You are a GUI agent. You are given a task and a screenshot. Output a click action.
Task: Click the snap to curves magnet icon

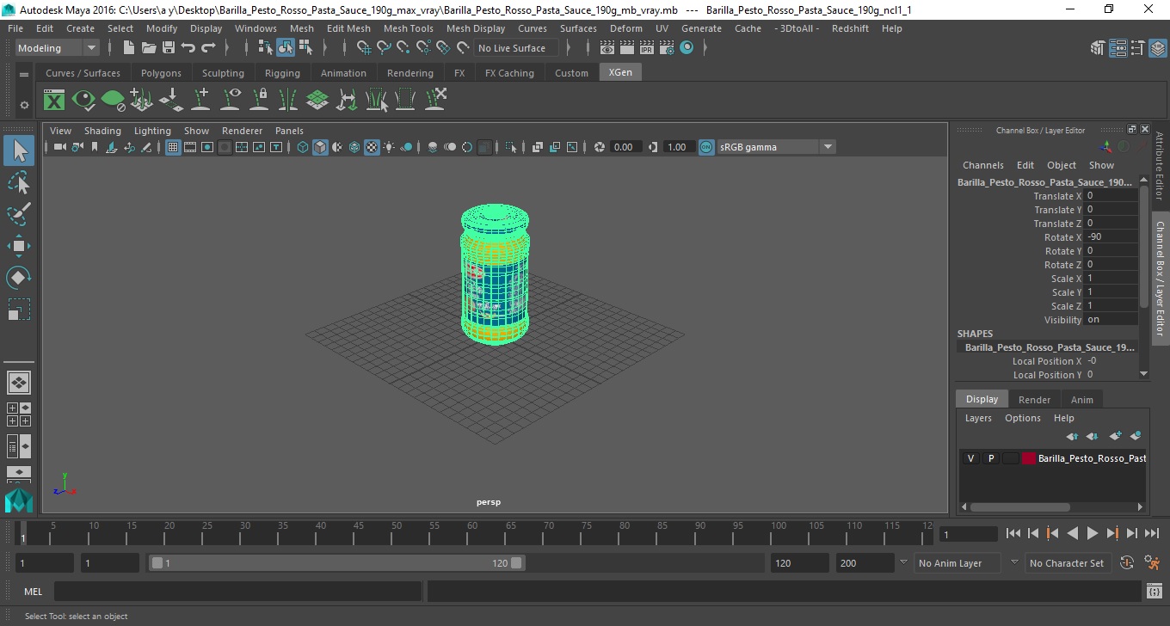(x=384, y=48)
